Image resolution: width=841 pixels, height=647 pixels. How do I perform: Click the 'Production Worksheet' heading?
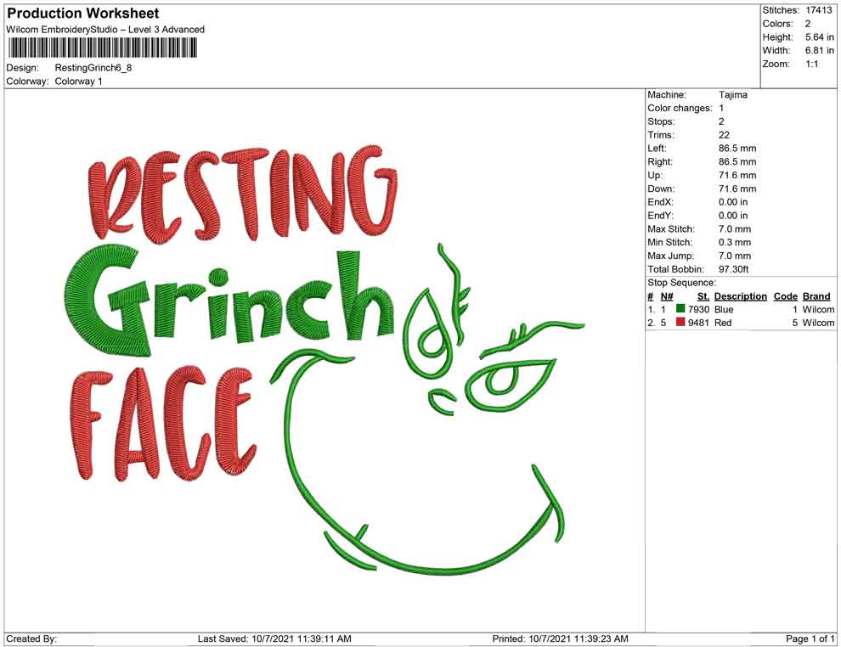click(x=83, y=14)
